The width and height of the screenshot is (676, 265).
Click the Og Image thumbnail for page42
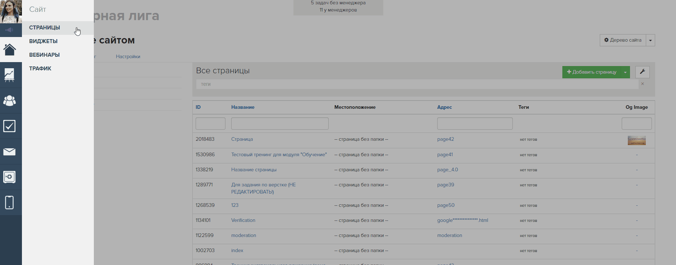(636, 140)
